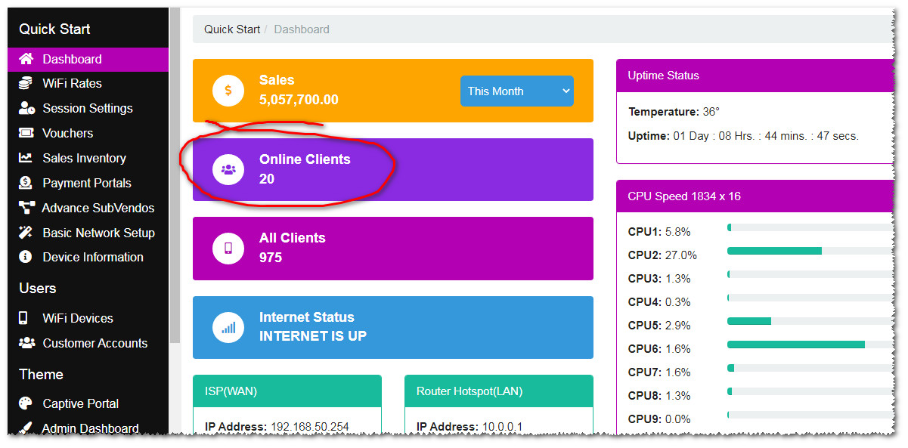Click the signal icon on Internet Status card
The height and width of the screenshot is (448, 908).
coord(228,327)
